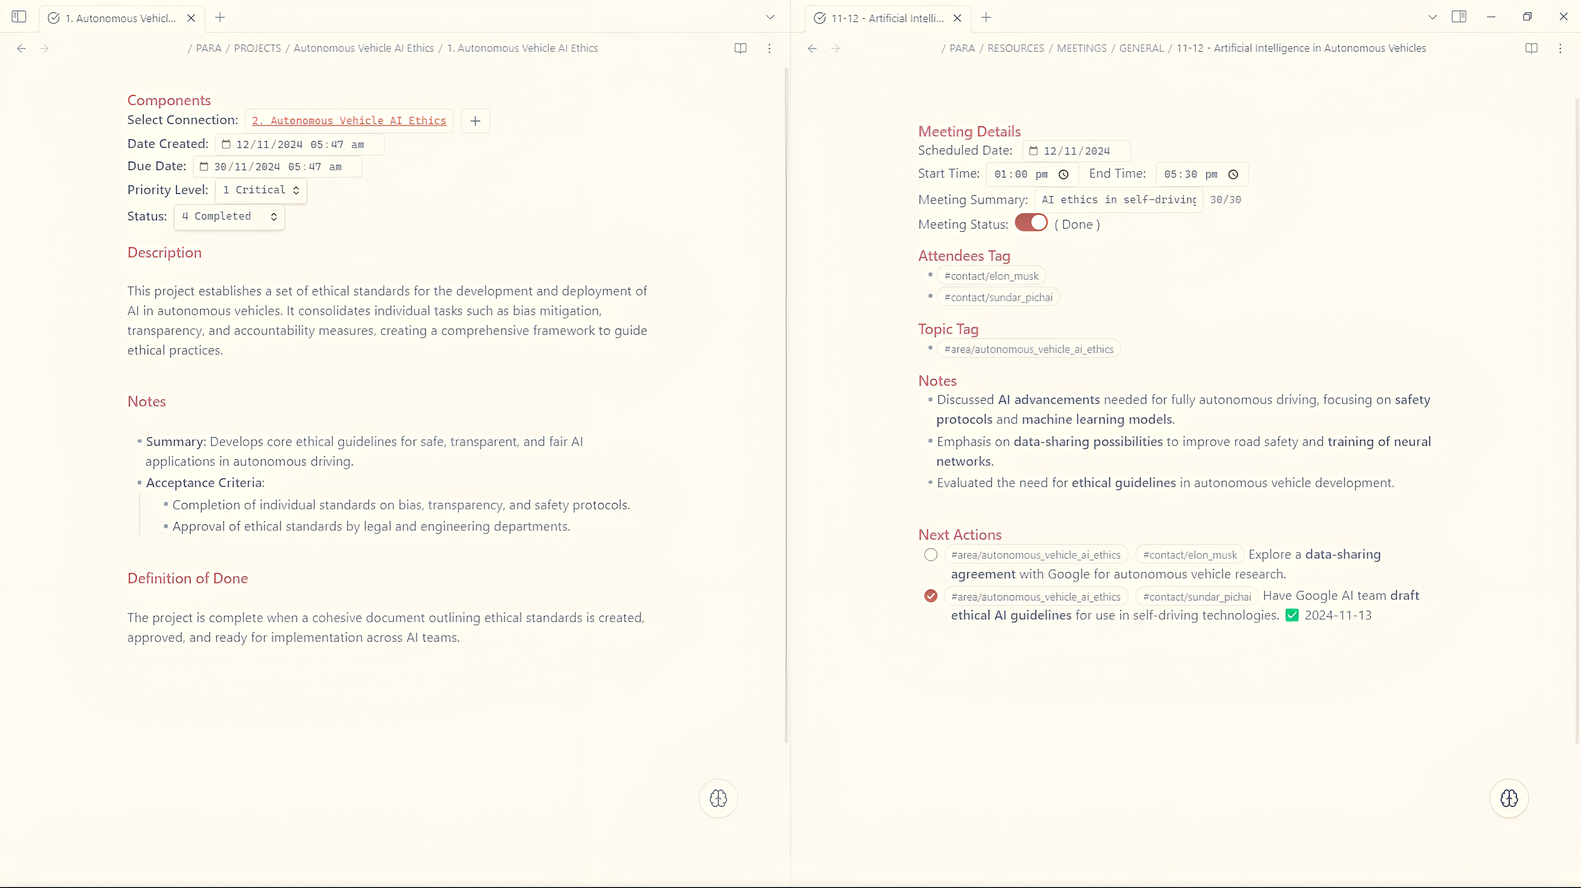This screenshot has height=888, width=1581.
Task: Open the Status dropdown showing Completed
Action: coord(229,217)
